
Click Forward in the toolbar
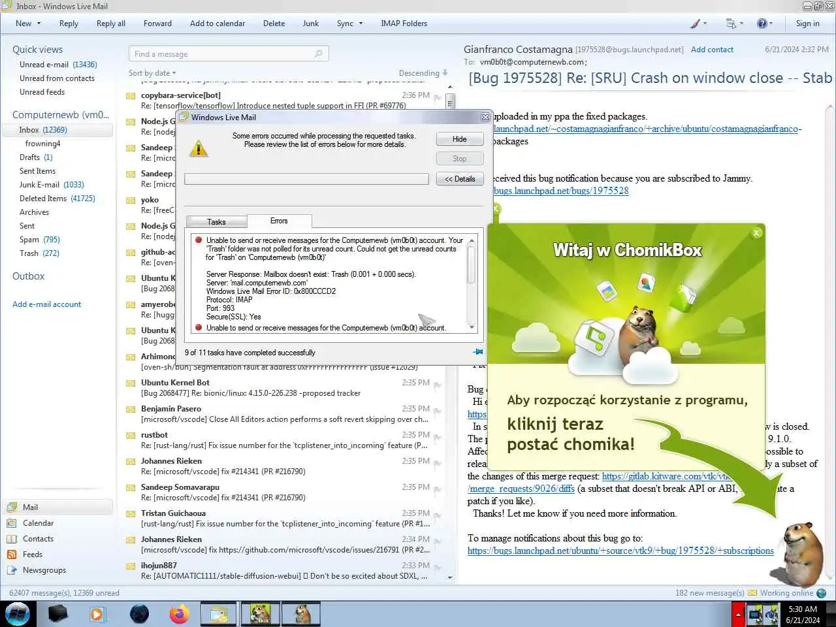tap(157, 24)
